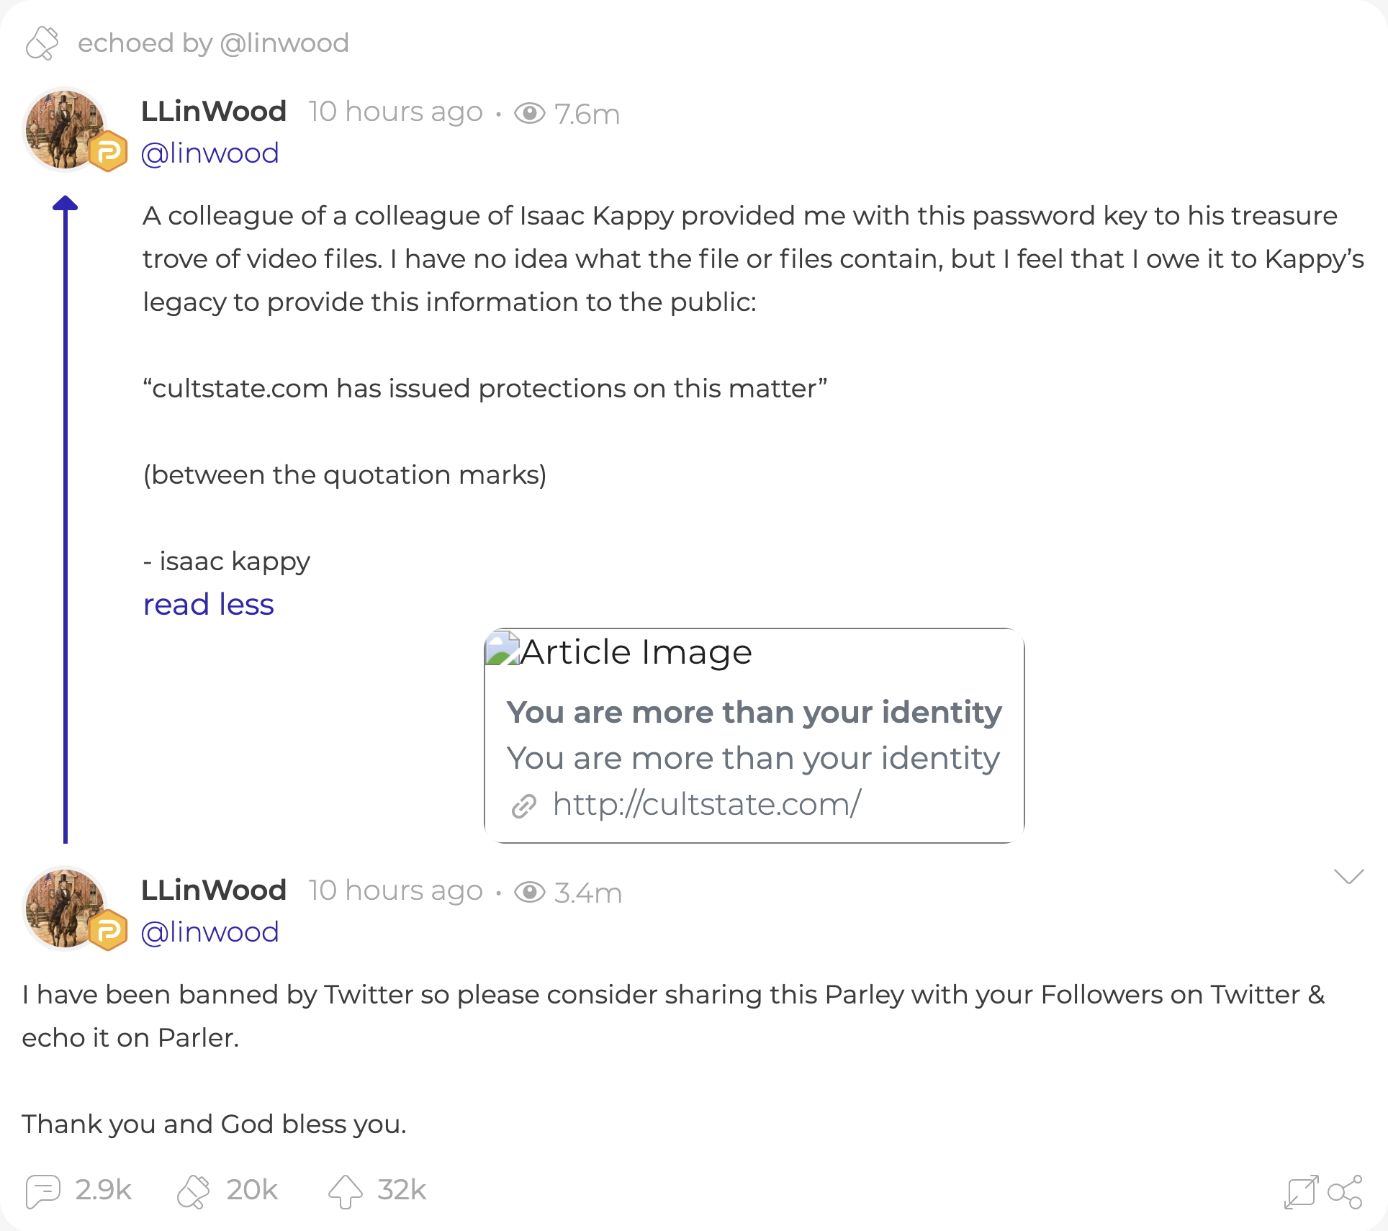Viewport: 1388px width, 1231px height.
Task: Open the top @linwood handle link
Action: tap(209, 153)
